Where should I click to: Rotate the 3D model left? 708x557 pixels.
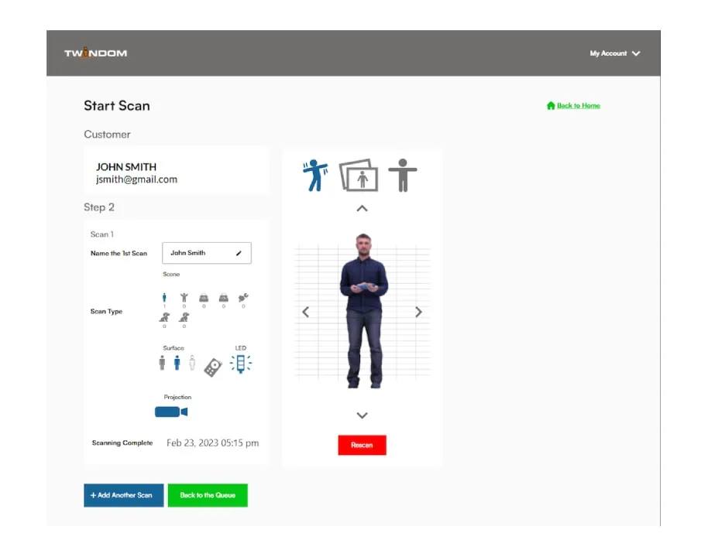[306, 312]
